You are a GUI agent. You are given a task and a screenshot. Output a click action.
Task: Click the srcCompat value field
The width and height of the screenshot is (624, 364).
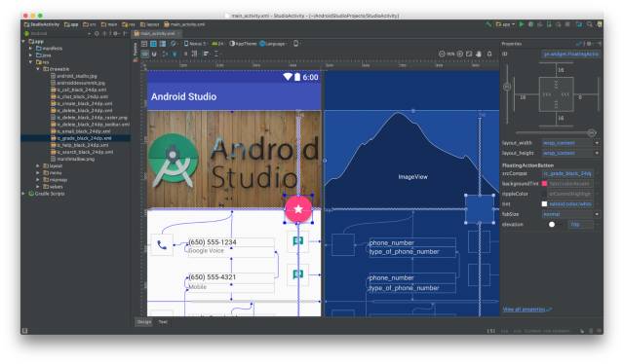pos(567,173)
